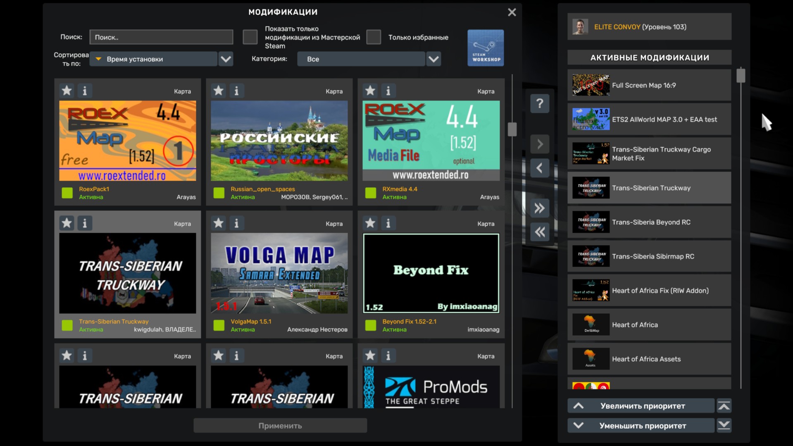The width and height of the screenshot is (793, 446).
Task: Star the Beyond Fix 1.52-2.1 mod
Action: coord(370,223)
